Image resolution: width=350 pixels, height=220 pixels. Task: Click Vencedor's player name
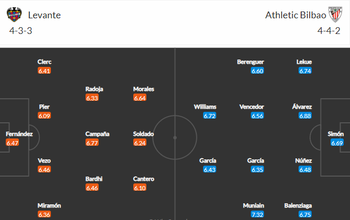click(251, 107)
